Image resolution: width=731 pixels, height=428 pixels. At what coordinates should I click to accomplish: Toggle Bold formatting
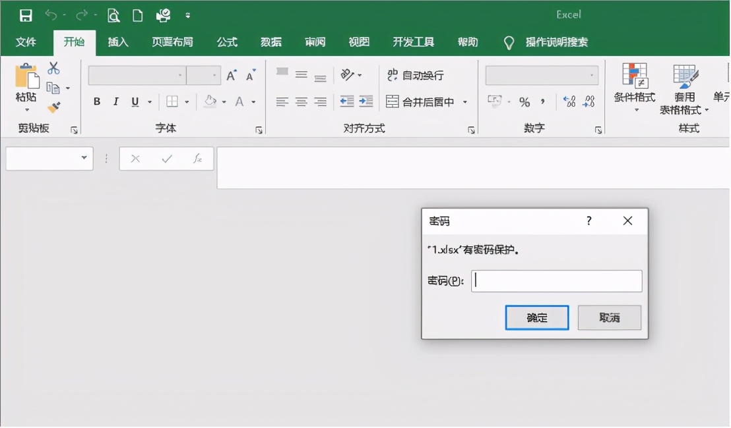coord(97,101)
